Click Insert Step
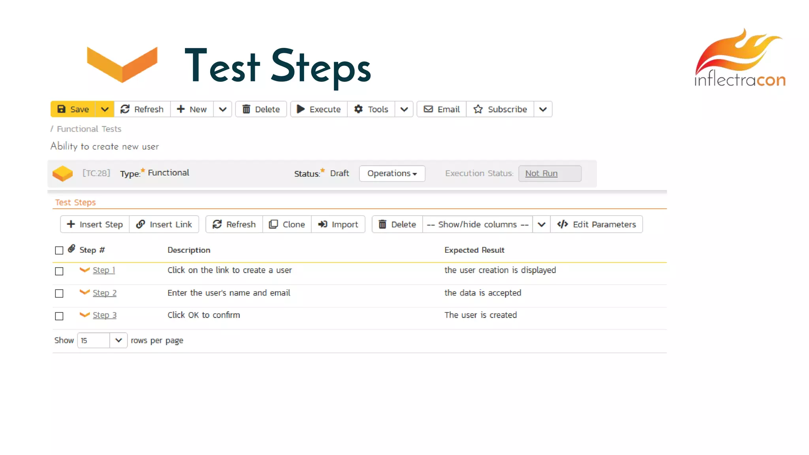Viewport: 809px width, 455px height. 95,224
